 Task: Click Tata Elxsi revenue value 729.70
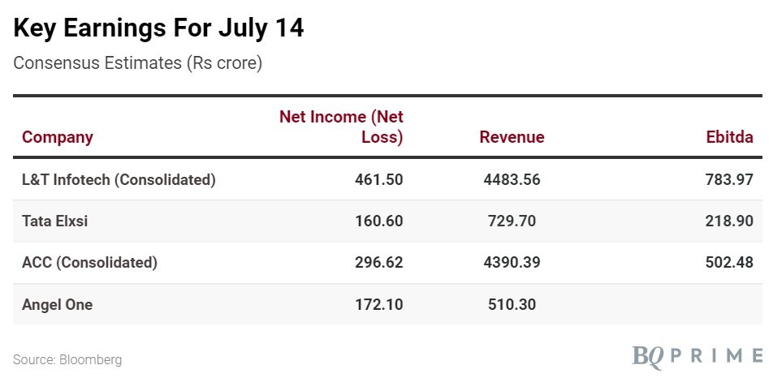click(x=512, y=221)
